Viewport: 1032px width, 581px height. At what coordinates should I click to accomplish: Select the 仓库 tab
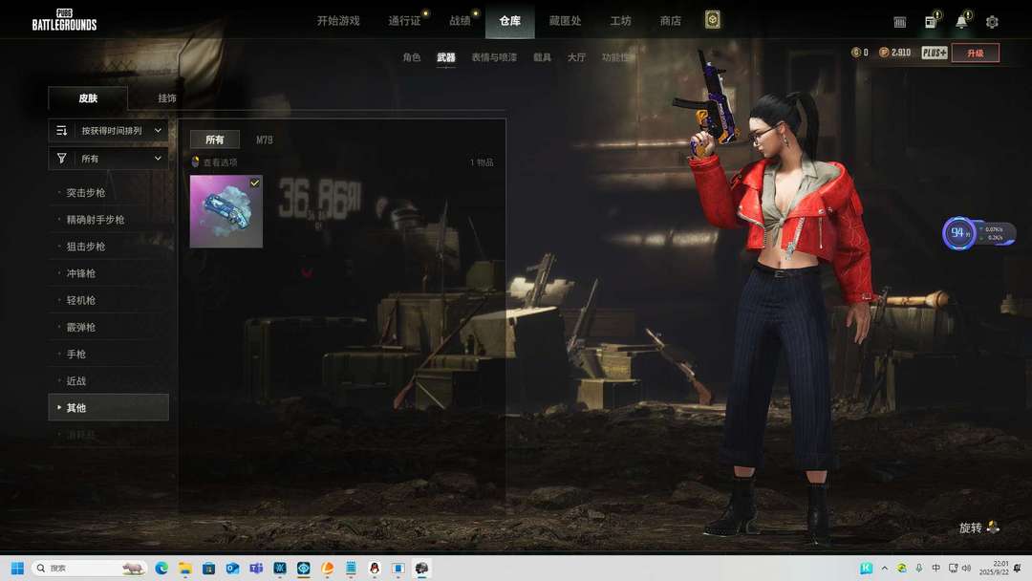pyautogui.click(x=510, y=21)
